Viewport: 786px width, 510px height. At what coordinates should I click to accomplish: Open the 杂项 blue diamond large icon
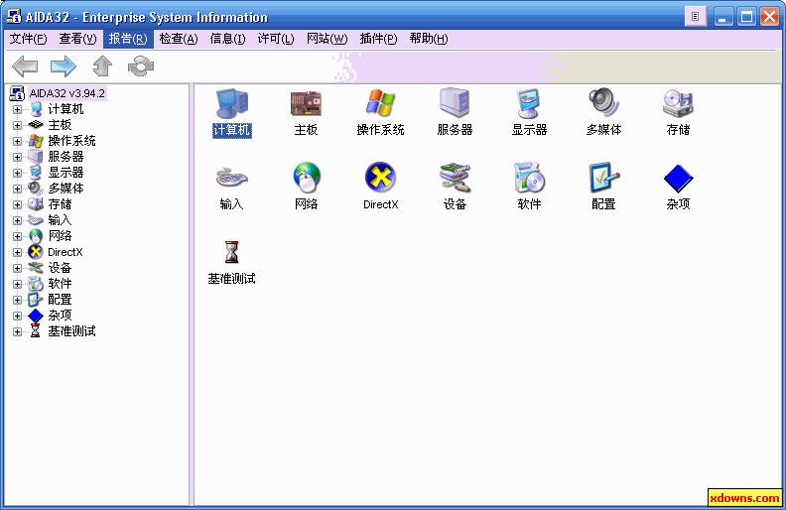point(678,179)
